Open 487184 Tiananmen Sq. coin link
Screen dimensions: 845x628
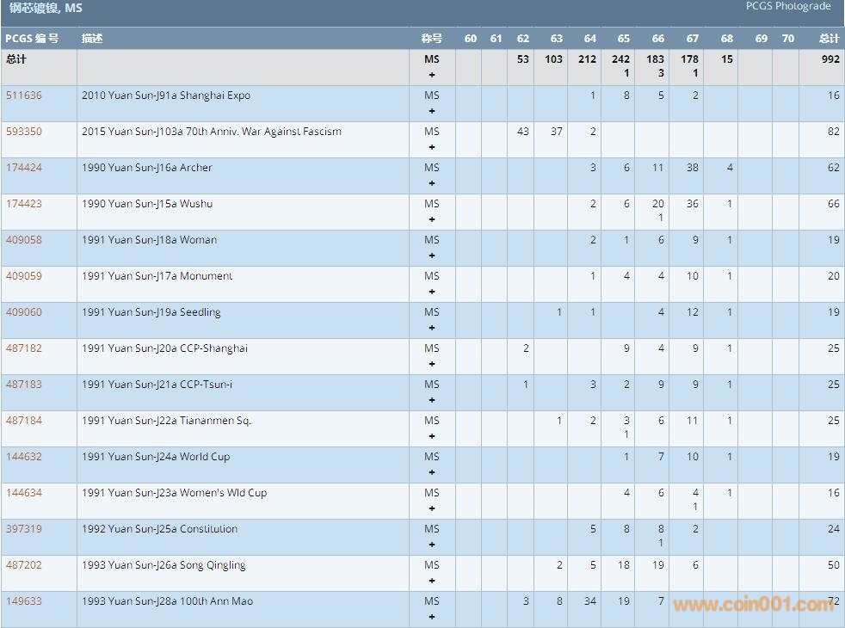tap(23, 421)
